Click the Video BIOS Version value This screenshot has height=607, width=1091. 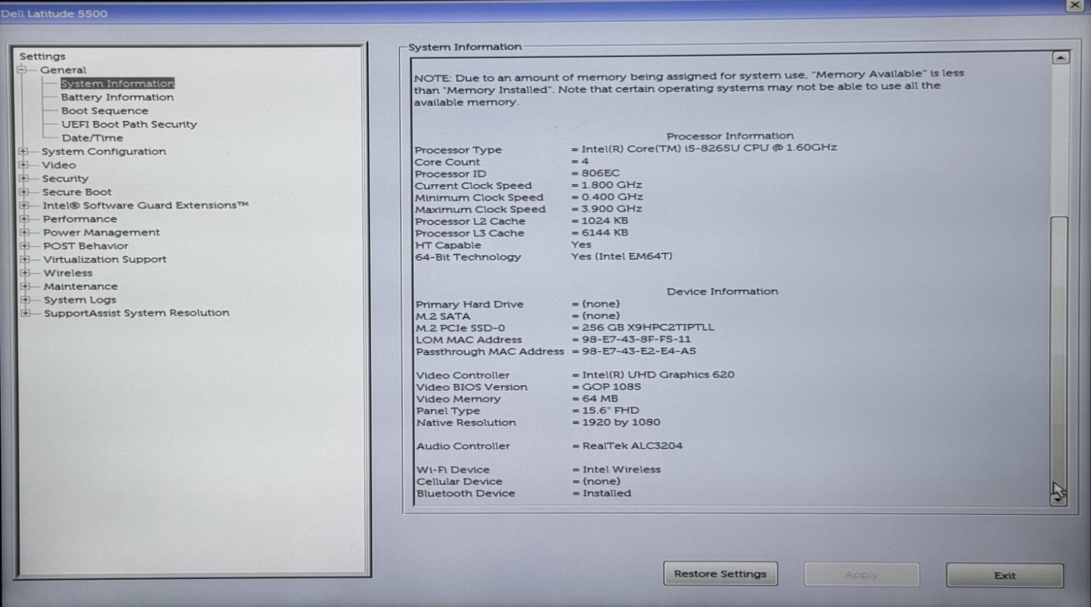coord(612,387)
